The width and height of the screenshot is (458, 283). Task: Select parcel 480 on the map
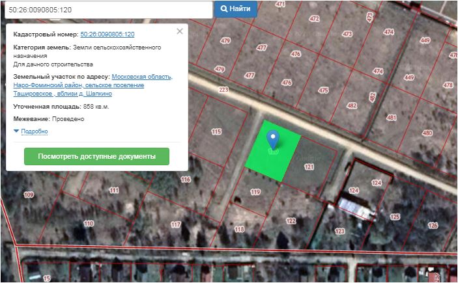(x=427, y=133)
